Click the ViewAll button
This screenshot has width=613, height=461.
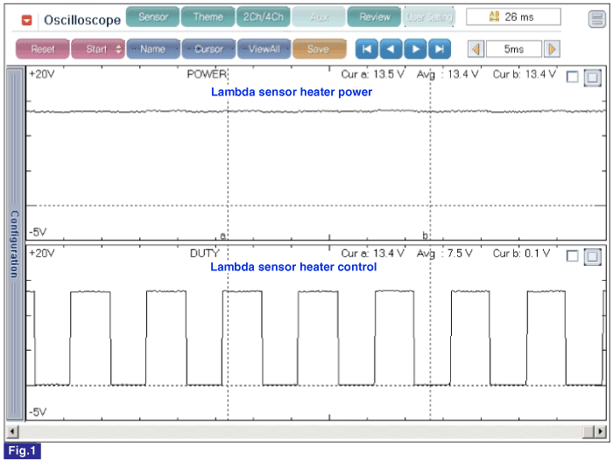[264, 49]
